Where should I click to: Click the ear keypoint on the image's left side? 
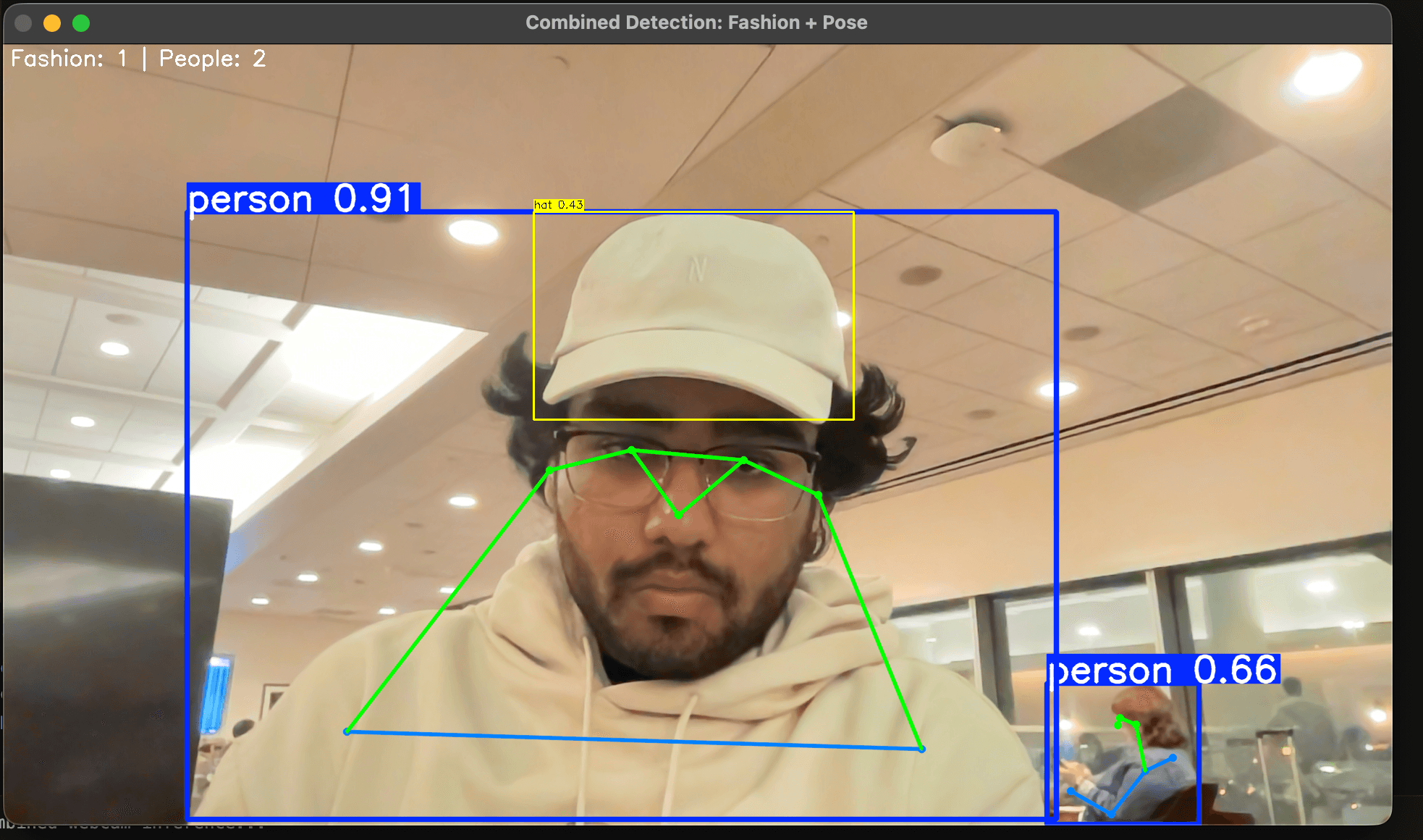(549, 471)
